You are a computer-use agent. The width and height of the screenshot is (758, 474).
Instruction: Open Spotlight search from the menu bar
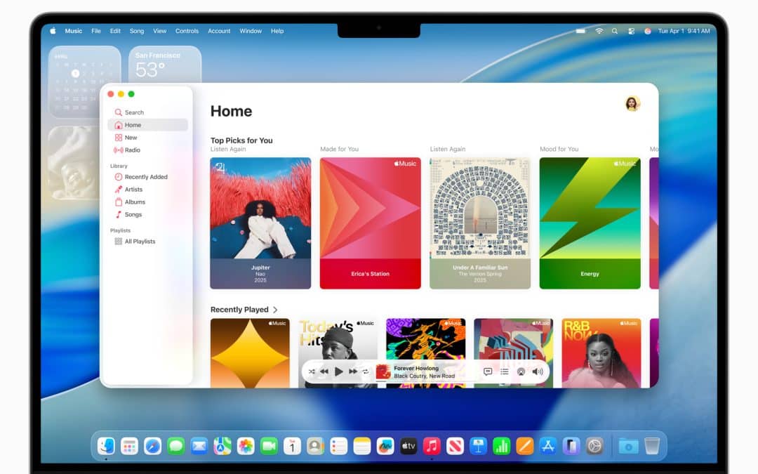point(615,30)
